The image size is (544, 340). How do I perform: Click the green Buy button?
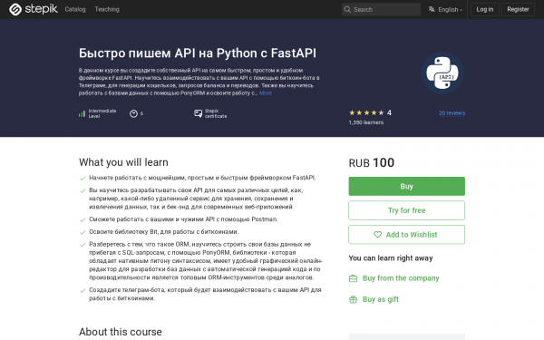(406, 186)
